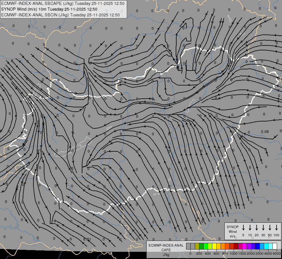Click the 2500 tick label on CAPE scale
Image resolution: width=282 pixels, height=259 pixels.
[259, 254]
